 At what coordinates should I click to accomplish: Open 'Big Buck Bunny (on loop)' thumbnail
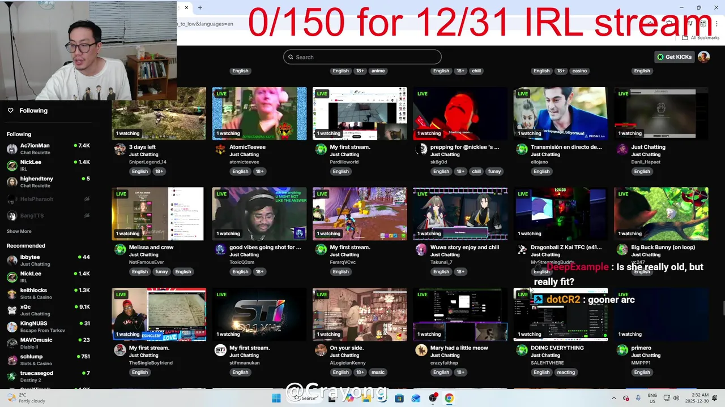[x=661, y=214]
